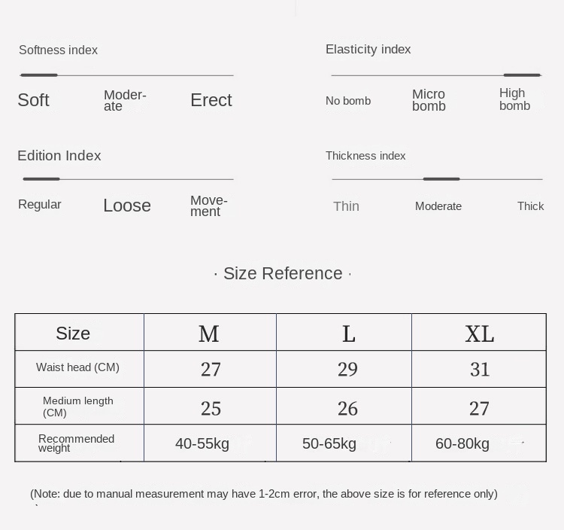Viewport: 564px width, 530px height.
Task: Click the Edition Index slider marker
Action: (x=41, y=179)
